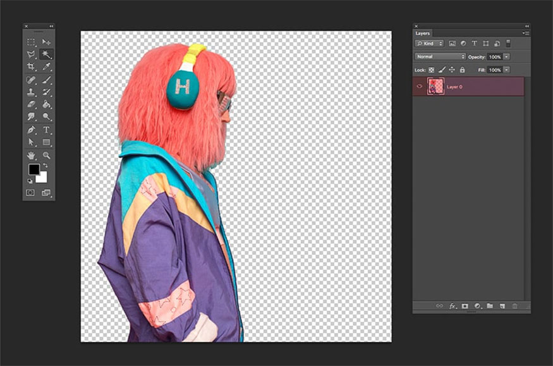Select the Clone Stamp tool
The height and width of the screenshot is (366, 553).
[x=31, y=92]
